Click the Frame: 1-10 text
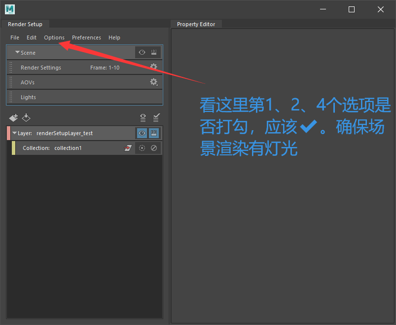 [105, 68]
